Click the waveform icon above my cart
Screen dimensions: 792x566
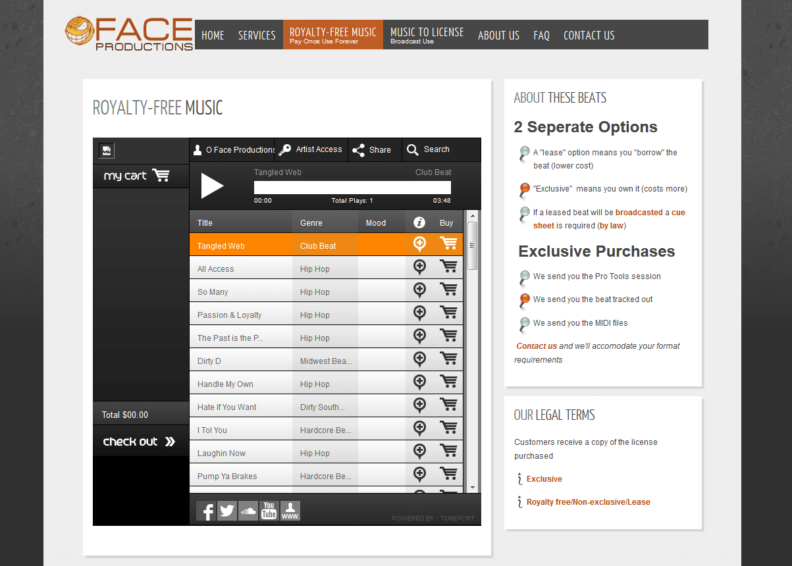tap(107, 151)
